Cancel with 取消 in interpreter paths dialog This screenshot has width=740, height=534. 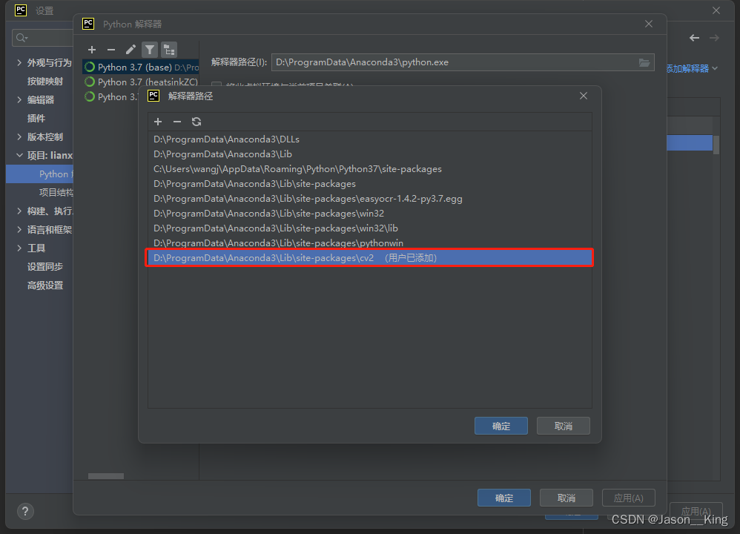[564, 426]
